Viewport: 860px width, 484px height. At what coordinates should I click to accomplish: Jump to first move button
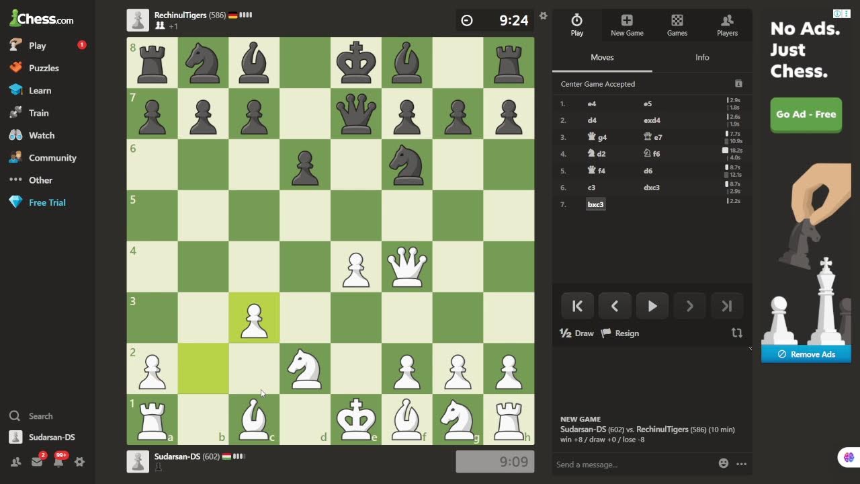pyautogui.click(x=577, y=306)
